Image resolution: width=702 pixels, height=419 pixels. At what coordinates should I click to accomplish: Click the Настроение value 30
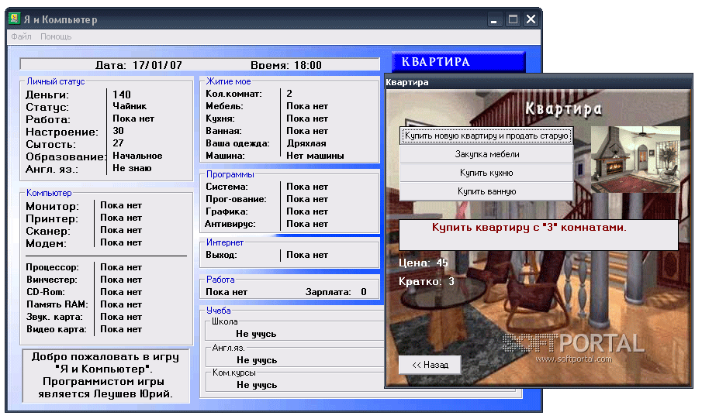coord(118,131)
